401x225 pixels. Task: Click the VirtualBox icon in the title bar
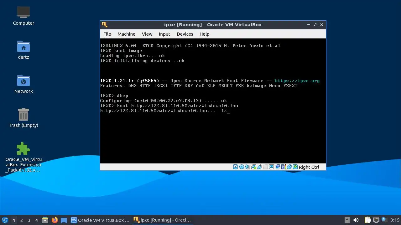104,24
